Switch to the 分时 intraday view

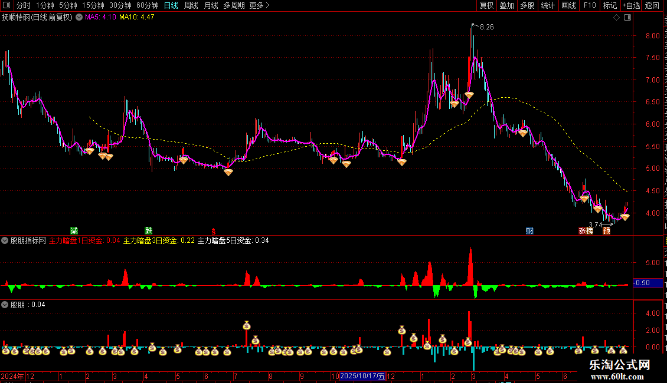[x=24, y=5]
